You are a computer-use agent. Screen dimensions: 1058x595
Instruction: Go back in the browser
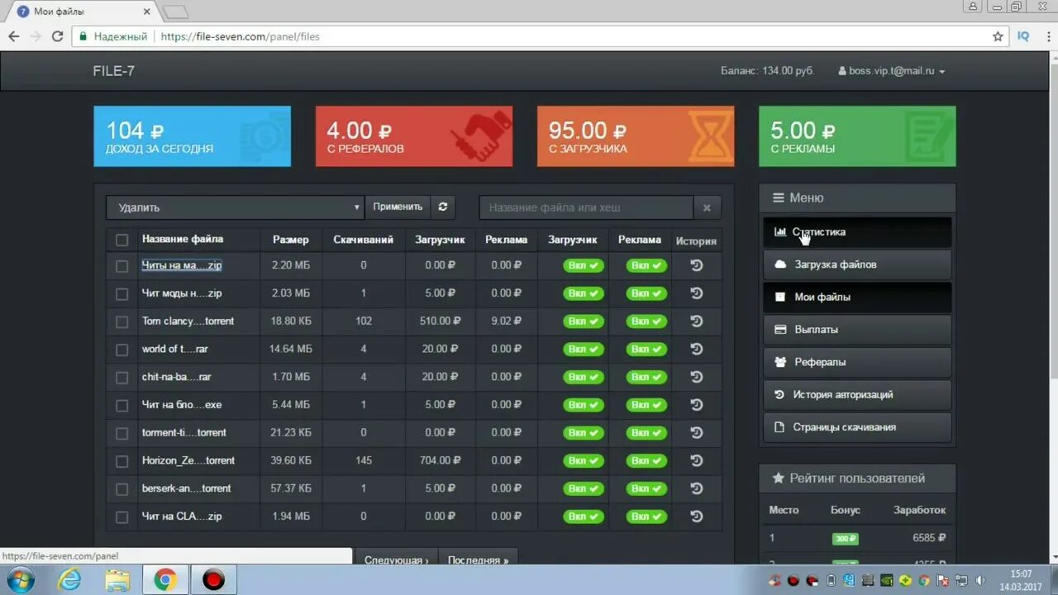click(14, 36)
